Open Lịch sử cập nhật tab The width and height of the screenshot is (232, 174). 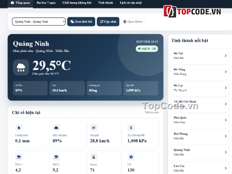[x=131, y=3]
